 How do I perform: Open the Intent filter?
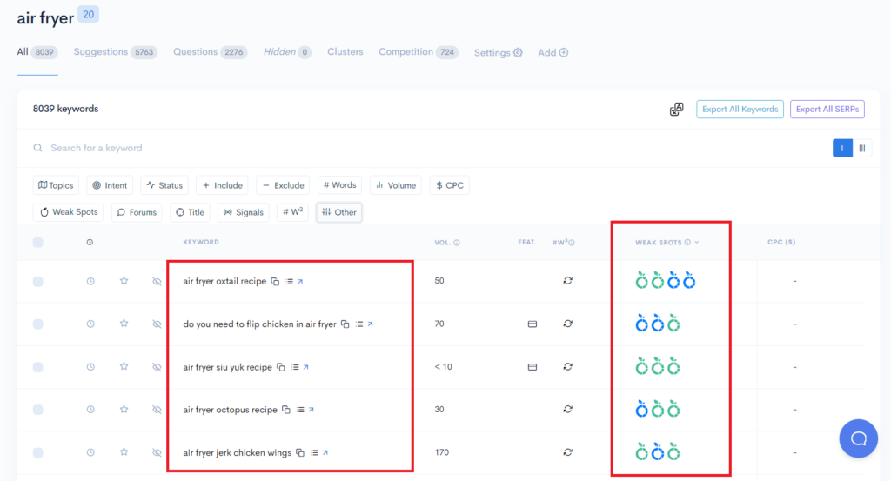[x=110, y=185]
